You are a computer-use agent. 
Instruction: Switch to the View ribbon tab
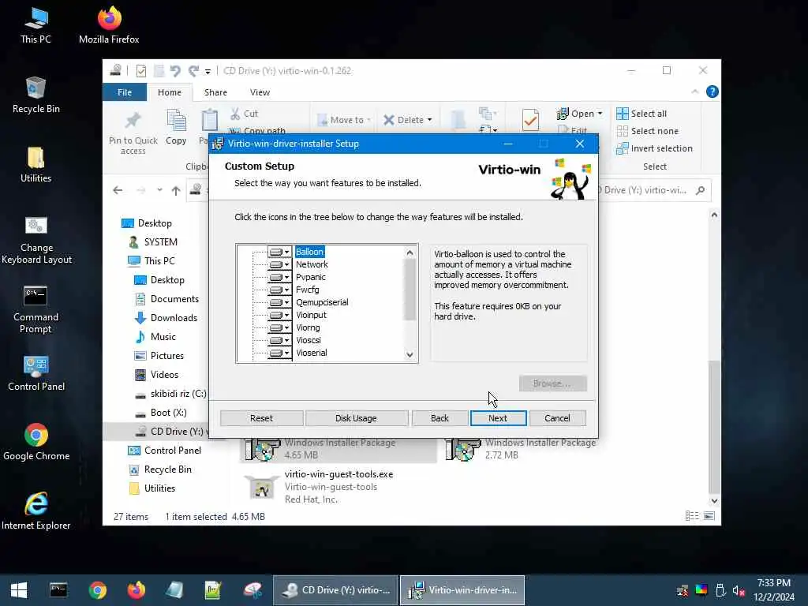click(x=260, y=92)
